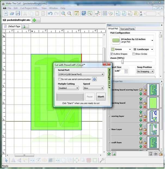Toggle visibility of craft foam layer

(141, 142)
